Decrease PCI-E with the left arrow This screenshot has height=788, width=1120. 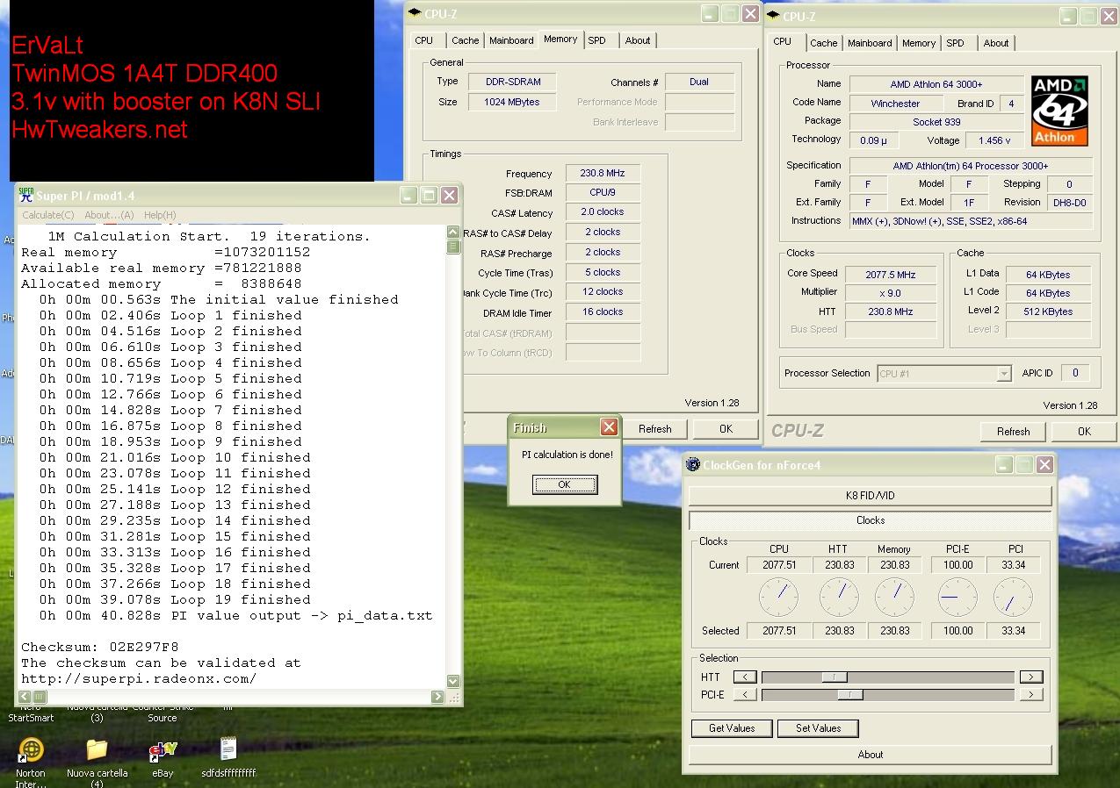pyautogui.click(x=745, y=694)
